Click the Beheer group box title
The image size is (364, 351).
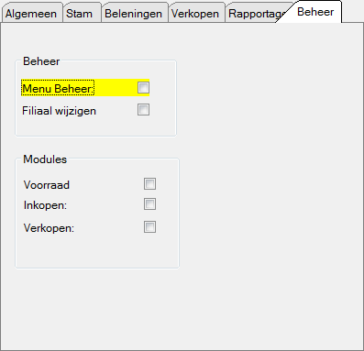coord(41,61)
